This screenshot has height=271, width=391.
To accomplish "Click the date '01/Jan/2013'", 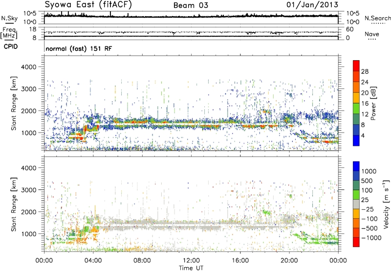I will pyautogui.click(x=312, y=4).
